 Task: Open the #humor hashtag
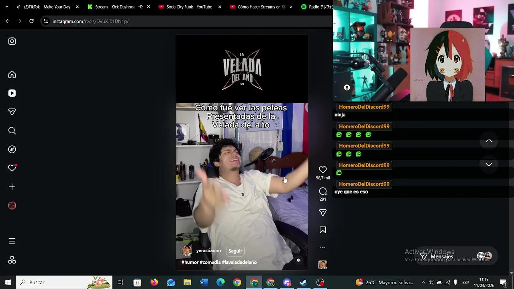[190, 262]
